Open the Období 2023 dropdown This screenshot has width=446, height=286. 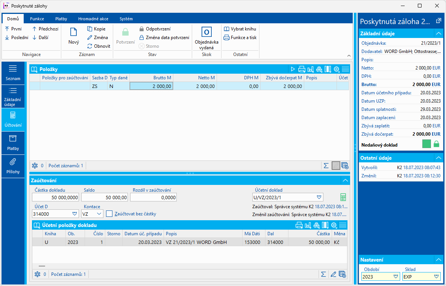point(395,277)
